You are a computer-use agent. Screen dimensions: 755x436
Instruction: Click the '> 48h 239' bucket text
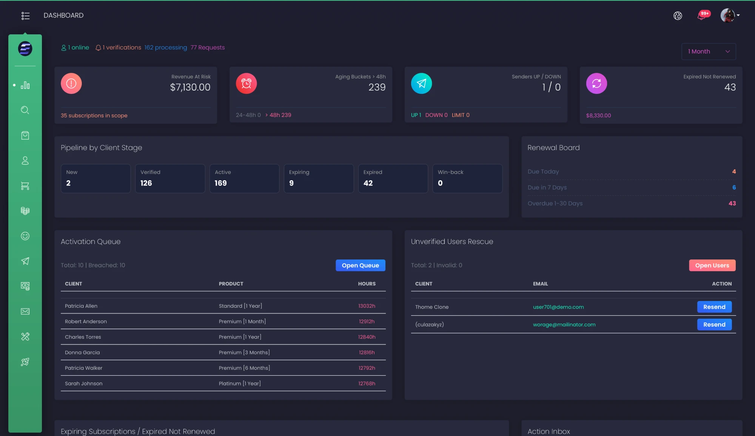(278, 115)
